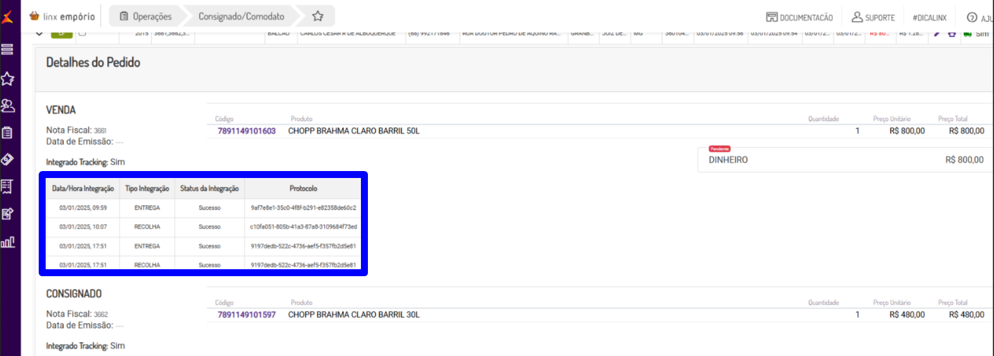Screen dimensions: 994x356
Task: Click the Protocolo column header
Action: (x=304, y=189)
